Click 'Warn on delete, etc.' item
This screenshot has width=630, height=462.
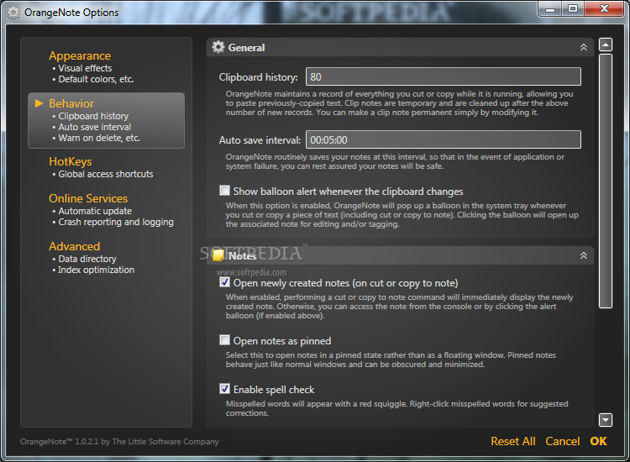[99, 138]
